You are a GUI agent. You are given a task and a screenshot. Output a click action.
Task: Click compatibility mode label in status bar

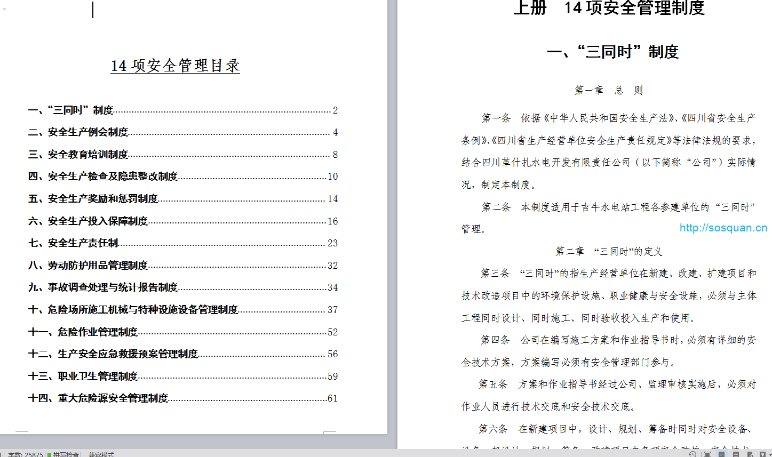101,454
